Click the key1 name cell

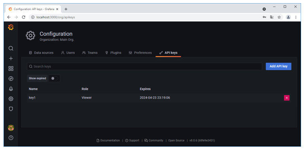[32, 98]
